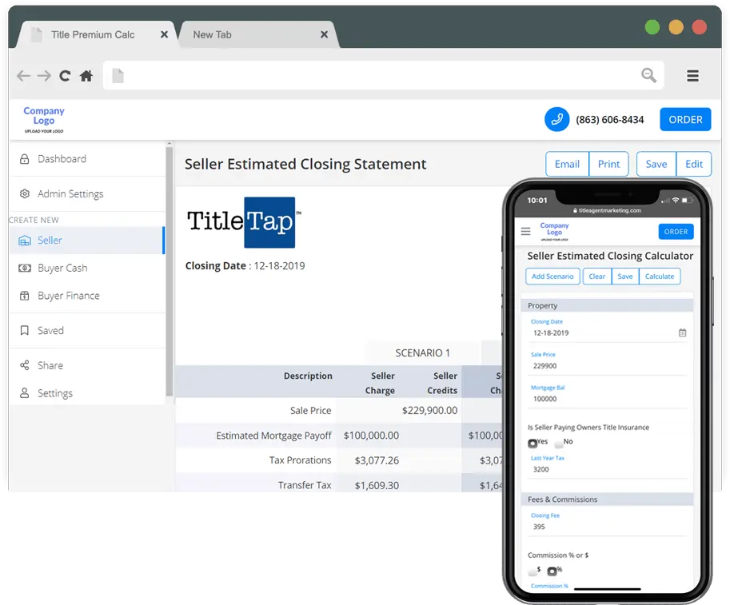Open the browser hamburger menu

[x=692, y=75]
